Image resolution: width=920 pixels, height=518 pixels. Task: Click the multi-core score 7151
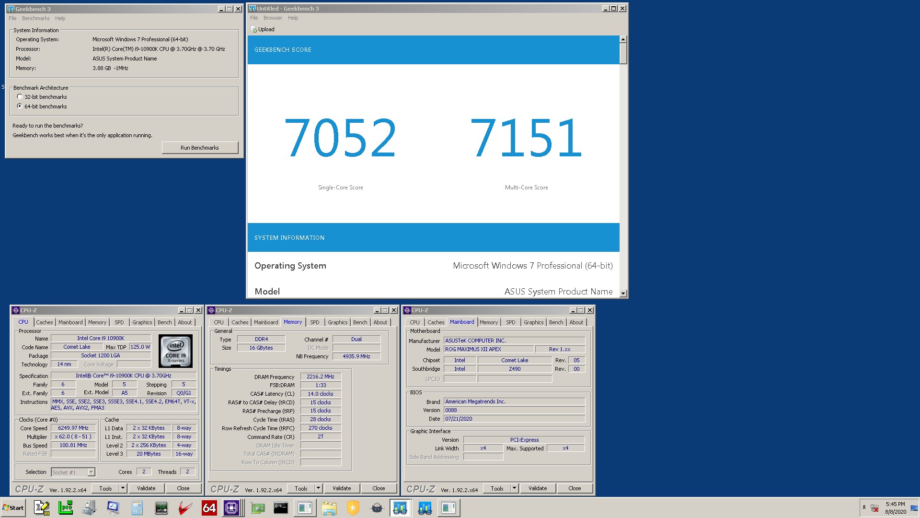click(526, 138)
